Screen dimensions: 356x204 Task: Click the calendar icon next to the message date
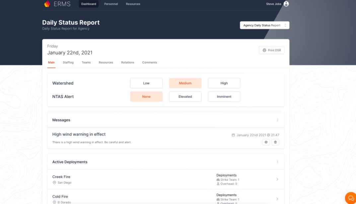(x=233, y=135)
